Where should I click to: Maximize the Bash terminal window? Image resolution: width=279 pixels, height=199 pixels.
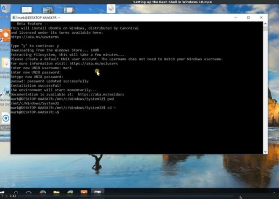(x=249, y=17)
